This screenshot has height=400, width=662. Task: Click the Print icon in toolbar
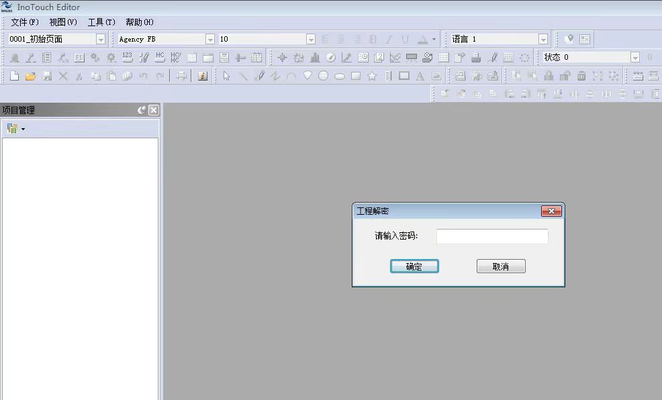(181, 76)
